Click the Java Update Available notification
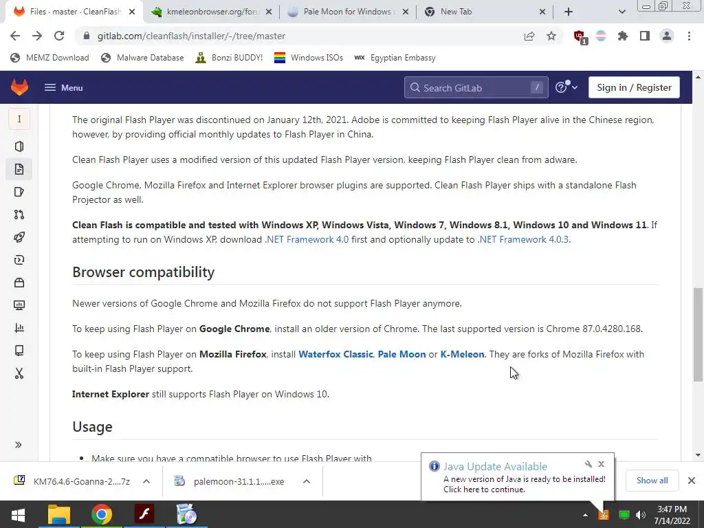 (517, 477)
